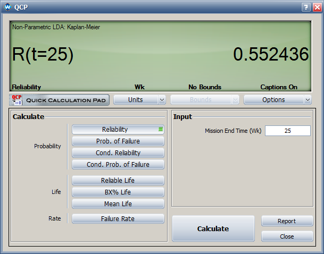Click the Quick Calculation Pad logo button
The image size is (324, 254).
[60, 100]
